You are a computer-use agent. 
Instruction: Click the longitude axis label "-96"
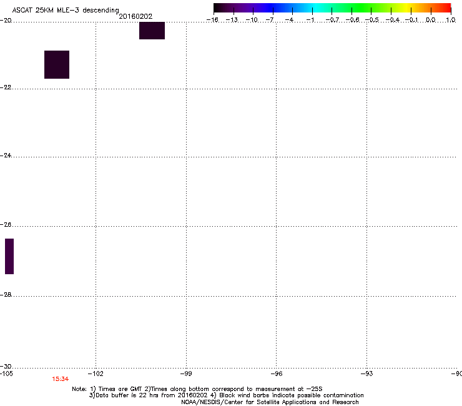(x=277, y=374)
